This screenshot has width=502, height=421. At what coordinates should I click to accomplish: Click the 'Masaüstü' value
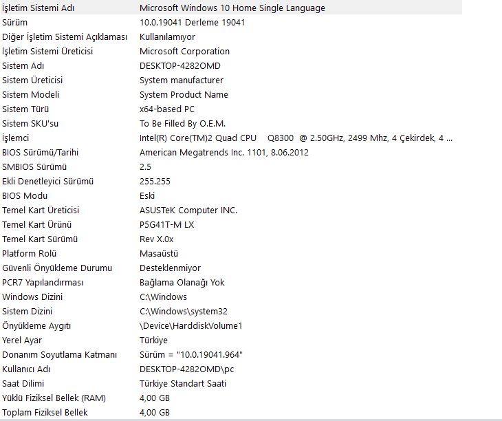(x=159, y=254)
